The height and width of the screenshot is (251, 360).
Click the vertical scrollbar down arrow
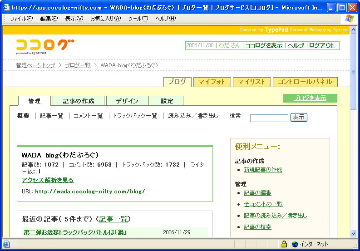tap(354, 233)
